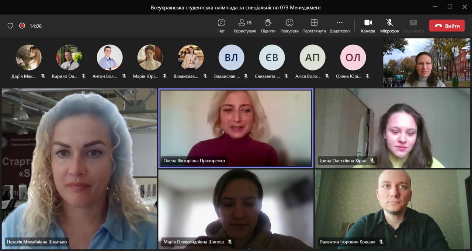Image resolution: width=472 pixels, height=251 pixels.
Task: Expand Додатково more options menu
Action: (x=339, y=25)
